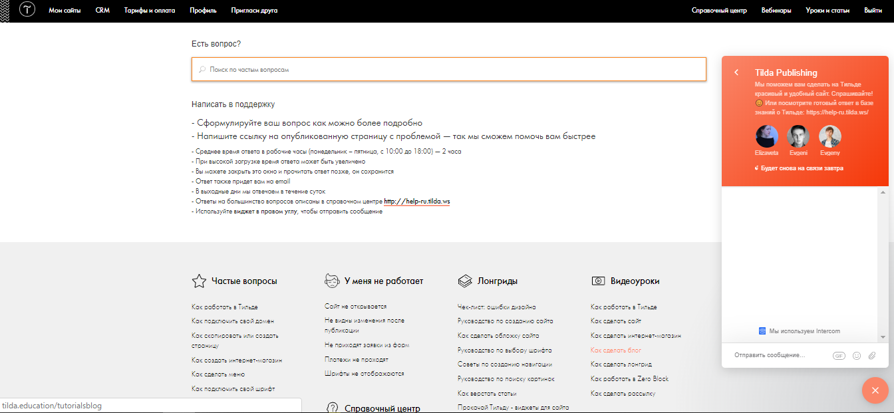The width and height of the screenshot is (894, 413).
Task: Click the Intercom logo icon
Action: click(762, 331)
